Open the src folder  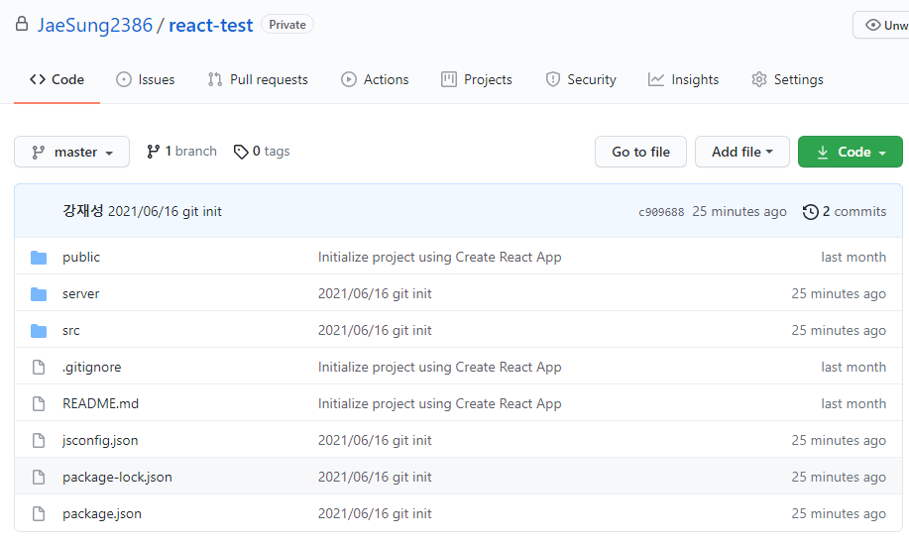pyautogui.click(x=70, y=330)
